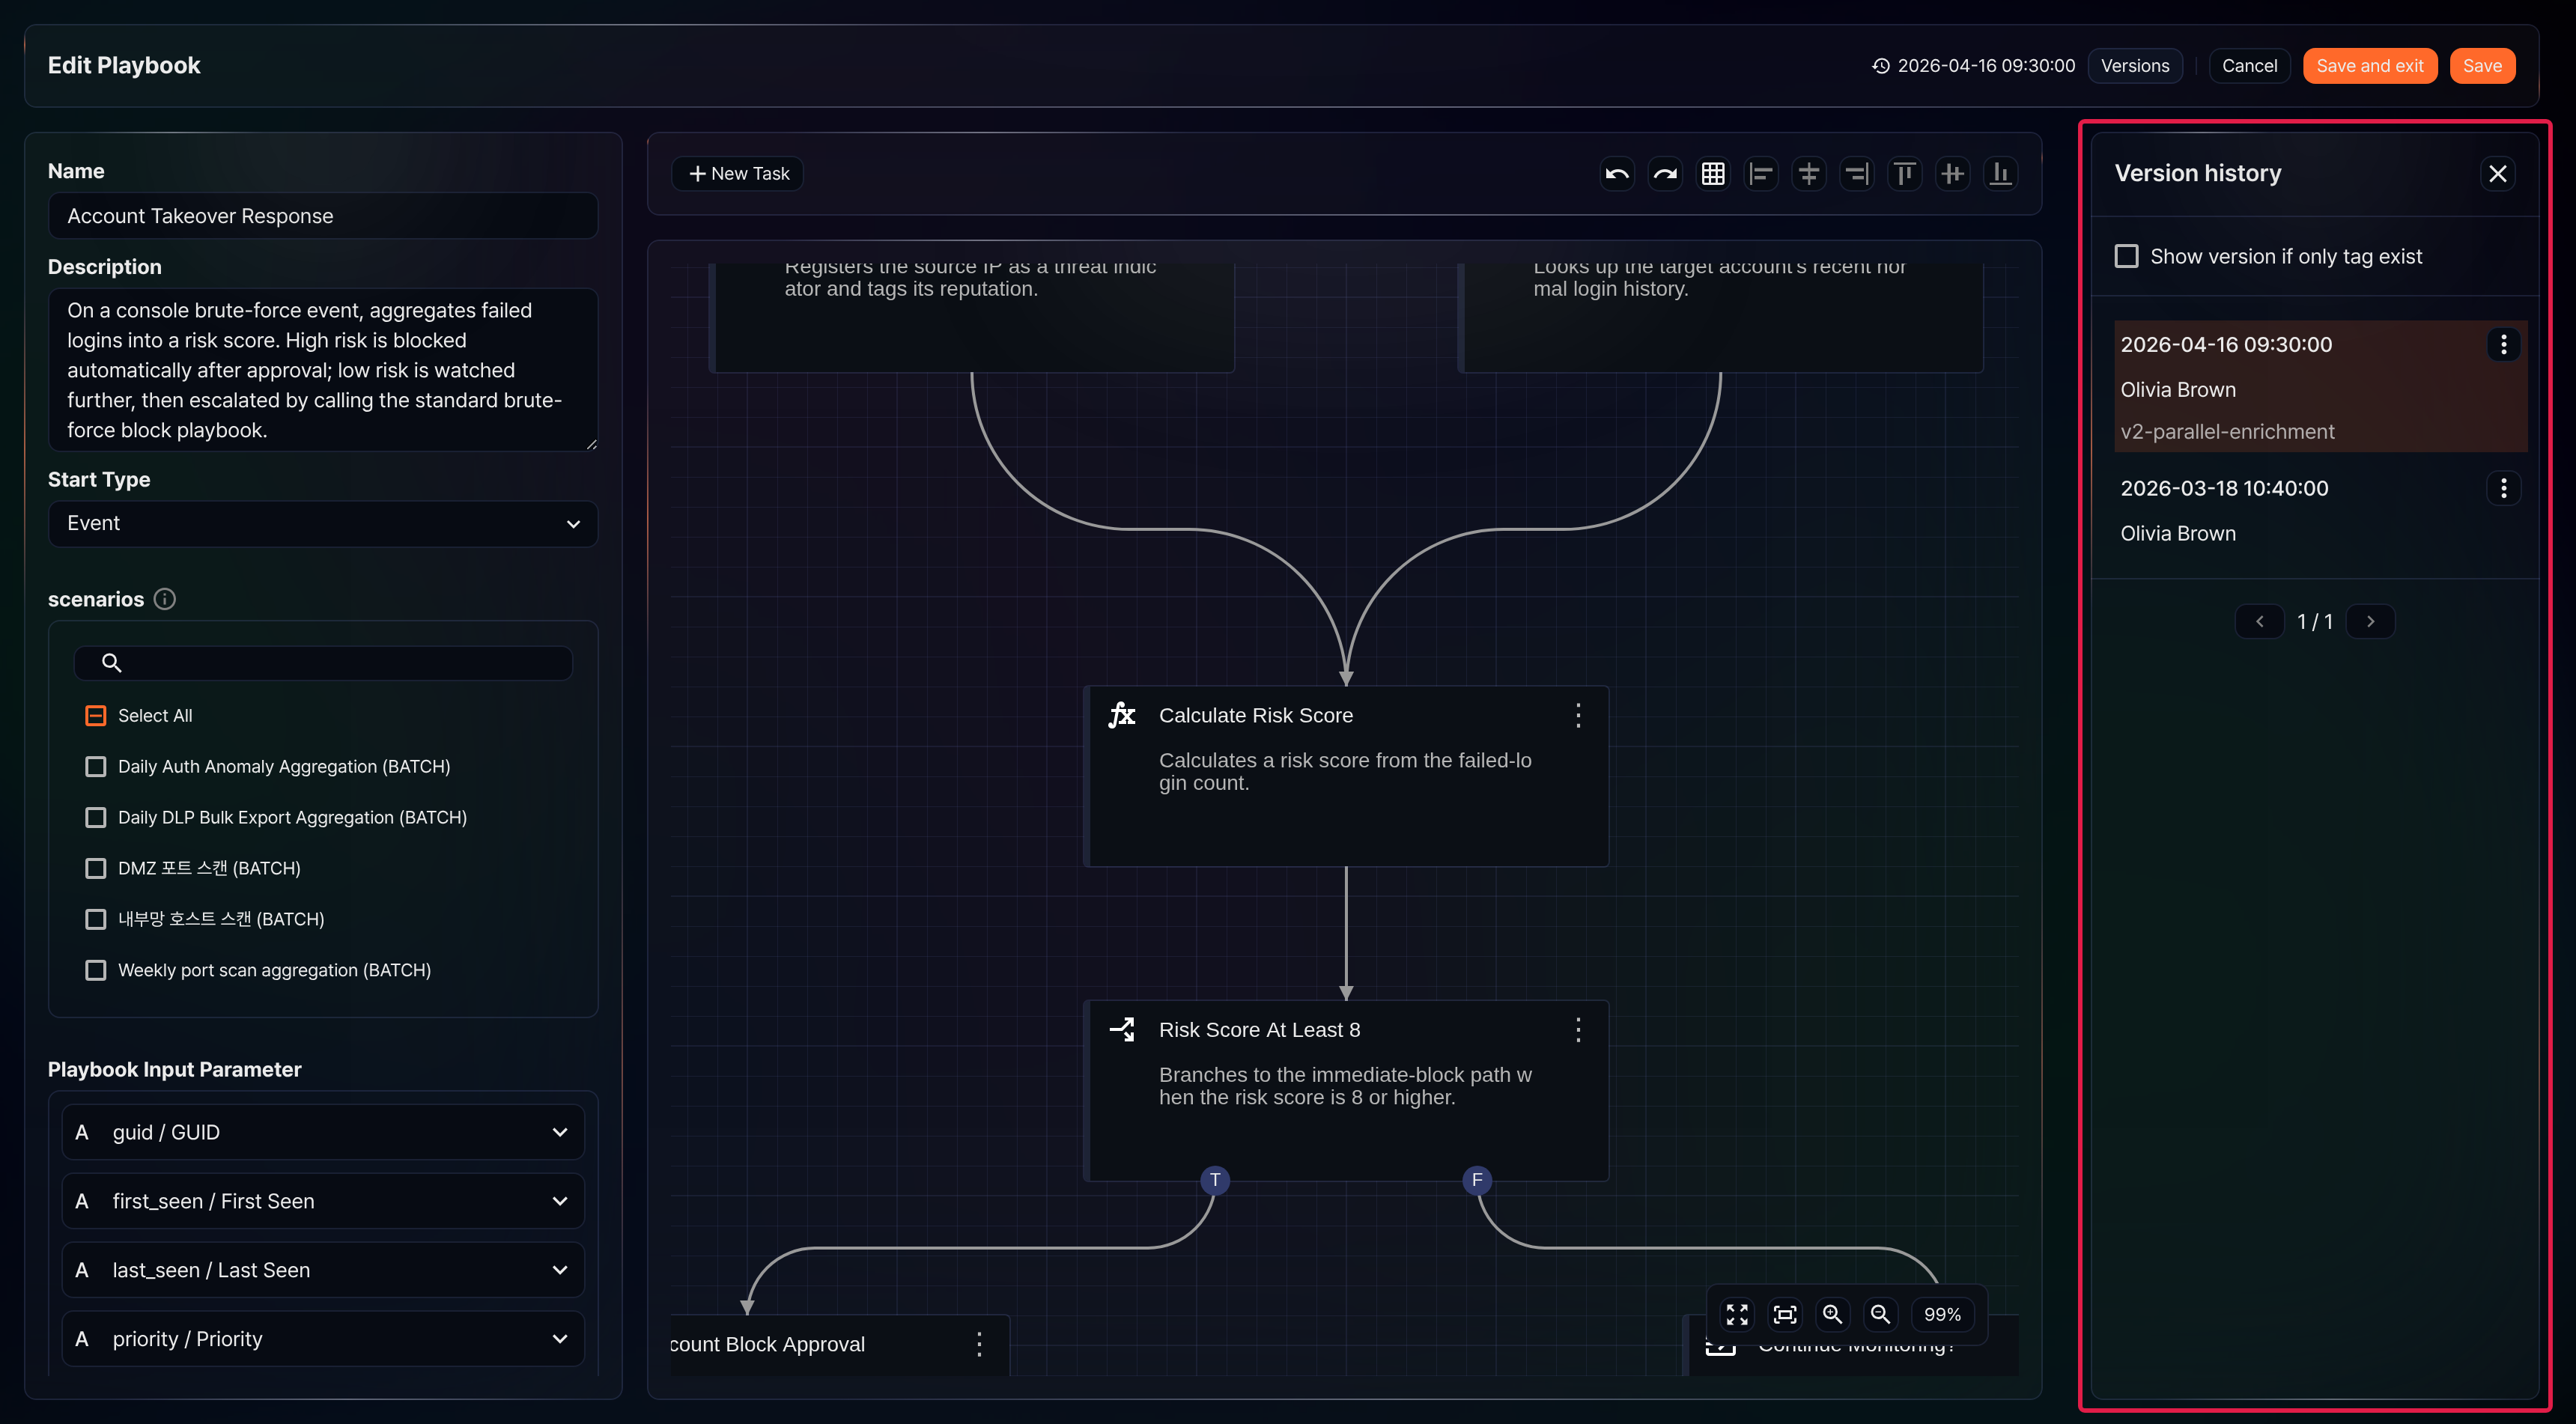Viewport: 2576px width, 1424px height.
Task: Undo the last canvas change
Action: point(1617,174)
